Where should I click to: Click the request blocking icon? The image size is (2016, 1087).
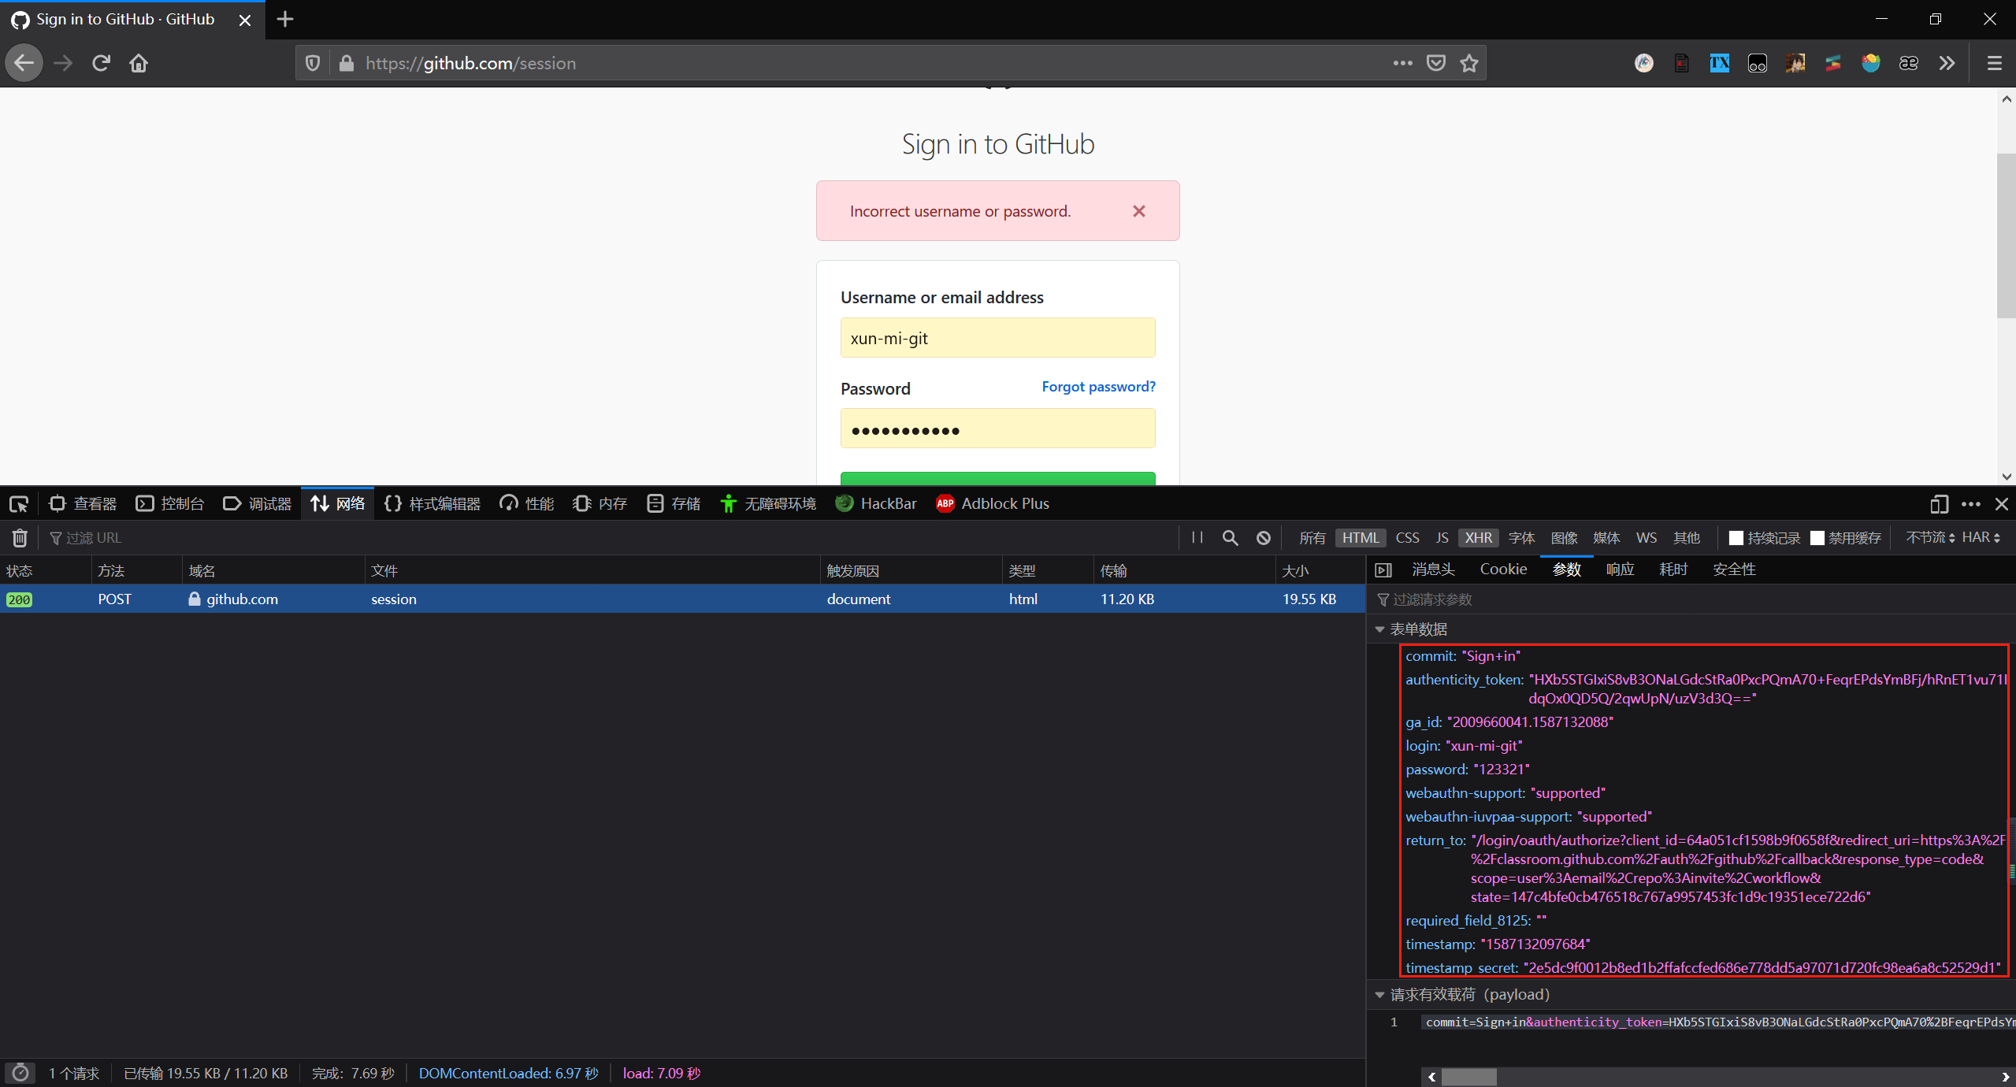(1264, 538)
